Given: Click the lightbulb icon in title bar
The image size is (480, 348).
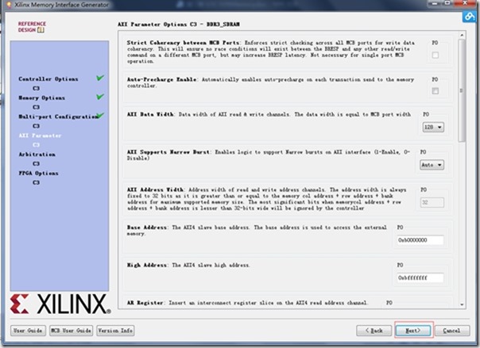Looking at the screenshot, I should click(x=9, y=5).
